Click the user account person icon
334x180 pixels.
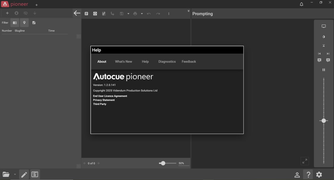(297, 175)
